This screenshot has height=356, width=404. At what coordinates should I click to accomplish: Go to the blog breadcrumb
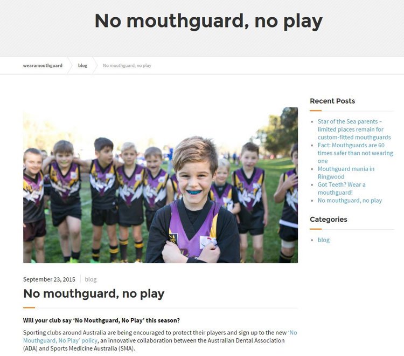82,65
